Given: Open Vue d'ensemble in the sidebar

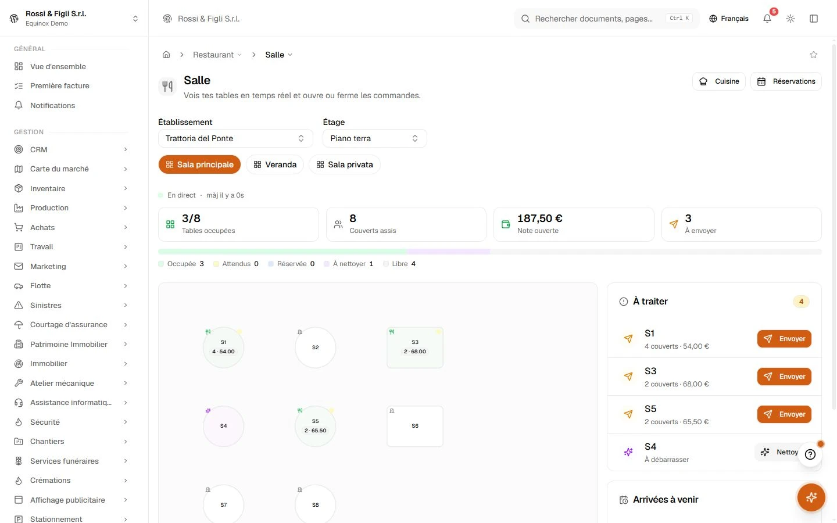Looking at the screenshot, I should [x=71, y=66].
